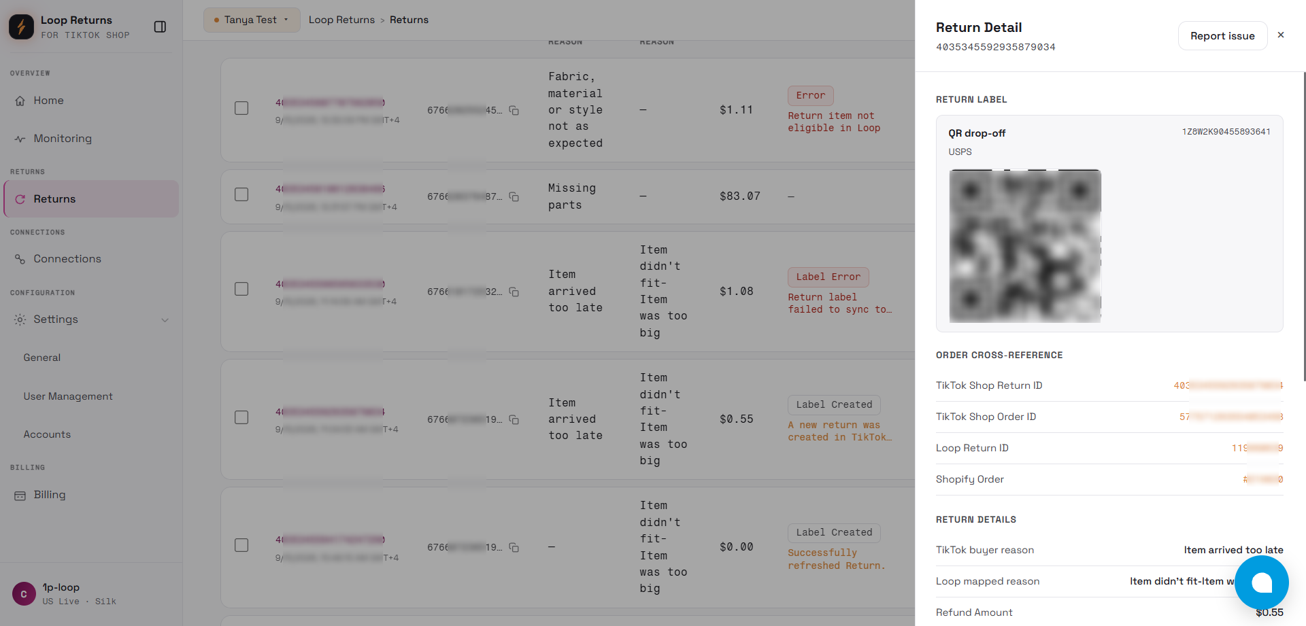Click the Return Detail panel scrollbar
The width and height of the screenshot is (1306, 626).
point(1303,226)
